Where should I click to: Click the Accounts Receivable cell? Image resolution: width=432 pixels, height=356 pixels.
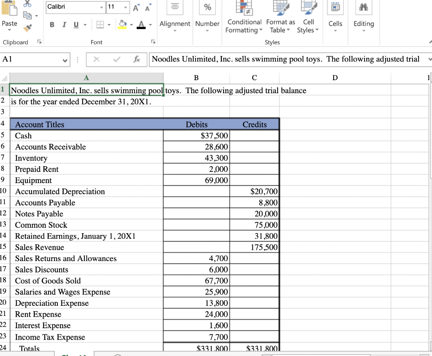pos(86,147)
